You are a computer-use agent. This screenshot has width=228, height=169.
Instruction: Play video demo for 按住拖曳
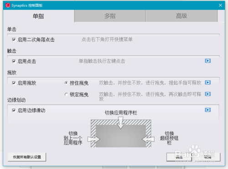pyautogui.click(x=207, y=83)
